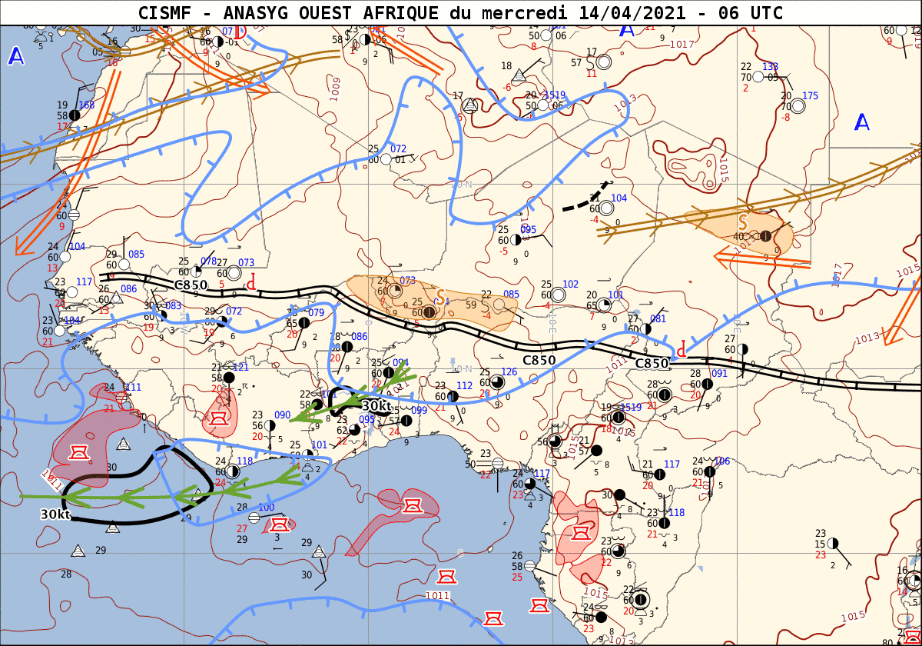Click the half-filled station circle beside blue 079

click(x=304, y=324)
